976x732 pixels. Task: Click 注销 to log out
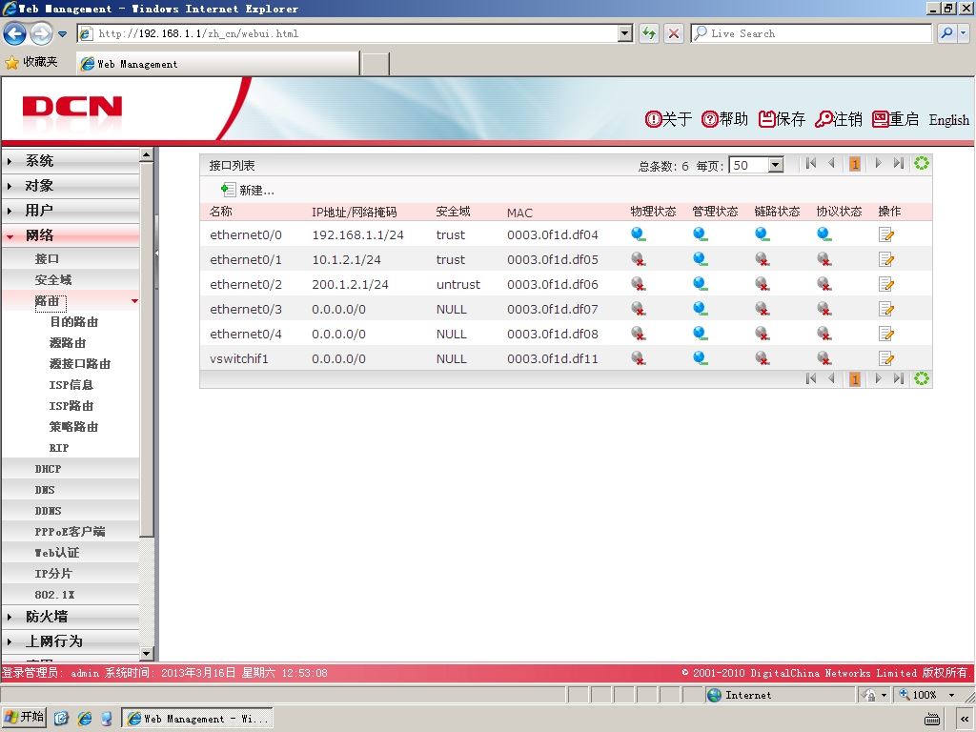pyautogui.click(x=839, y=119)
